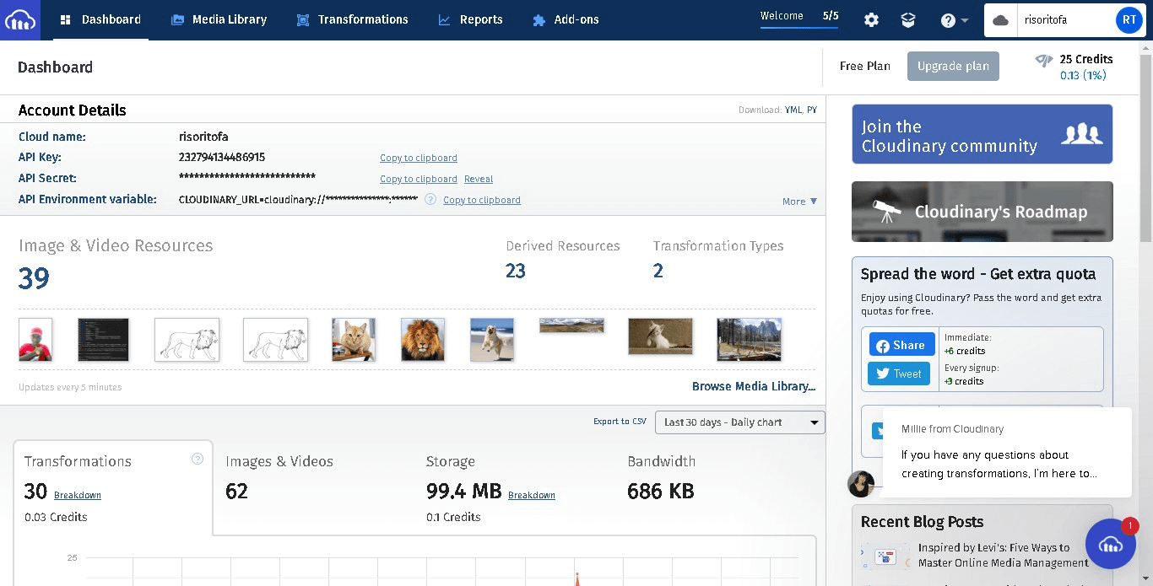Copy the API Environment variable to clipboard
Viewport: 1153px width, 586px height.
(482, 200)
